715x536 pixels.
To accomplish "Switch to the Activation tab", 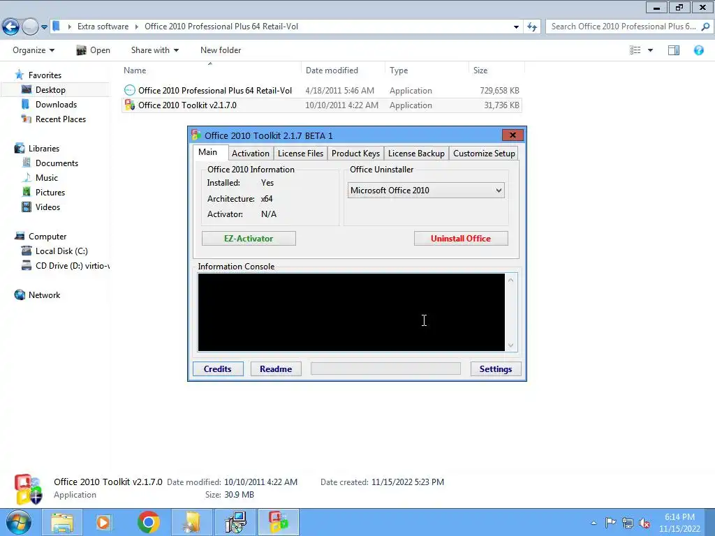I will (x=251, y=154).
